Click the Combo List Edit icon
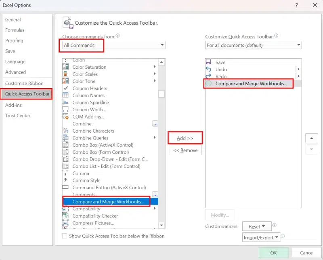Screen dimensions: 323x260 point(65,166)
